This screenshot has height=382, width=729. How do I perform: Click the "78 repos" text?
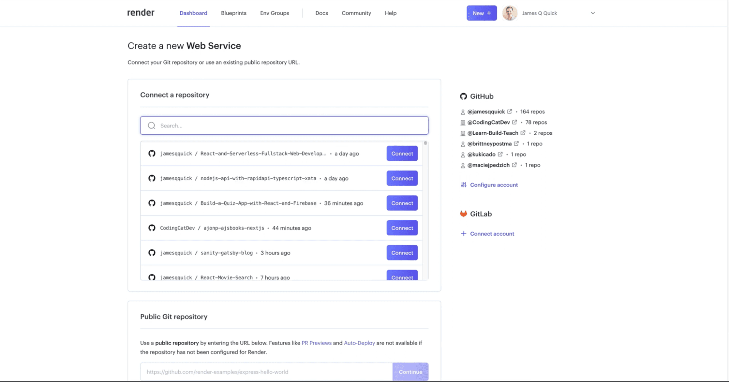(x=536, y=122)
